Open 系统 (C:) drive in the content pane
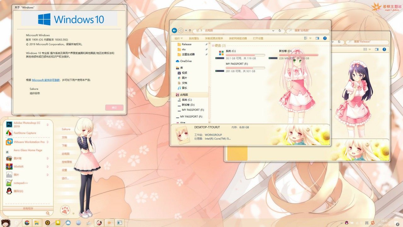 tap(240, 54)
